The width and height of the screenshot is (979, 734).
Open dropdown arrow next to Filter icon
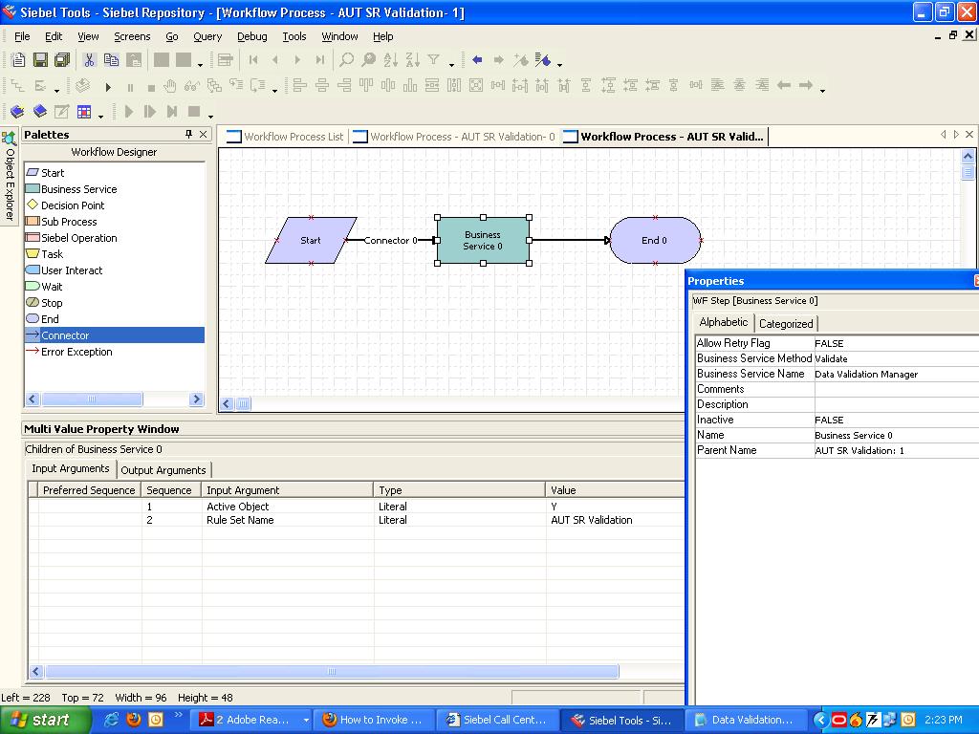[451, 64]
